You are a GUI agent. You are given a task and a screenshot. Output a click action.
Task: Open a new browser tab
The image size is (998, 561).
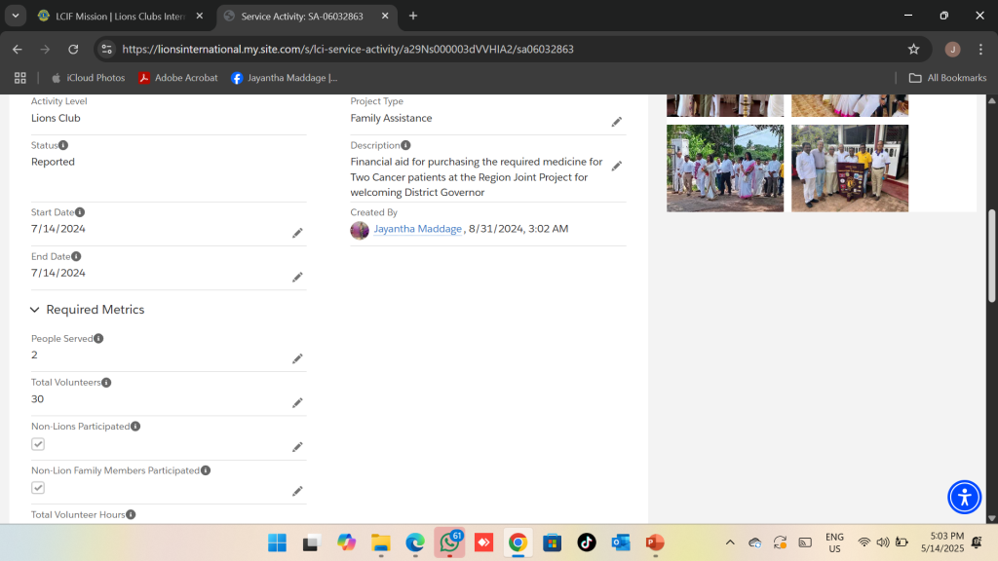click(413, 16)
